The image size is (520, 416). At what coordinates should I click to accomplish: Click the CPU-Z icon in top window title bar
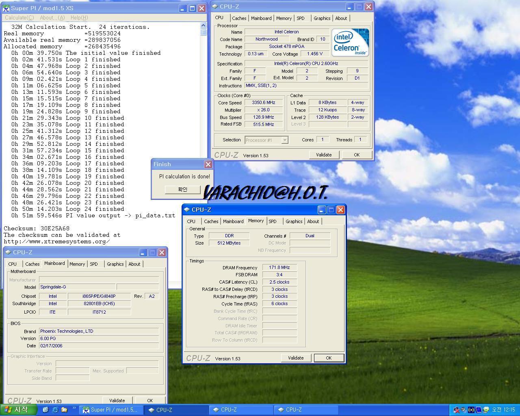(x=215, y=6)
